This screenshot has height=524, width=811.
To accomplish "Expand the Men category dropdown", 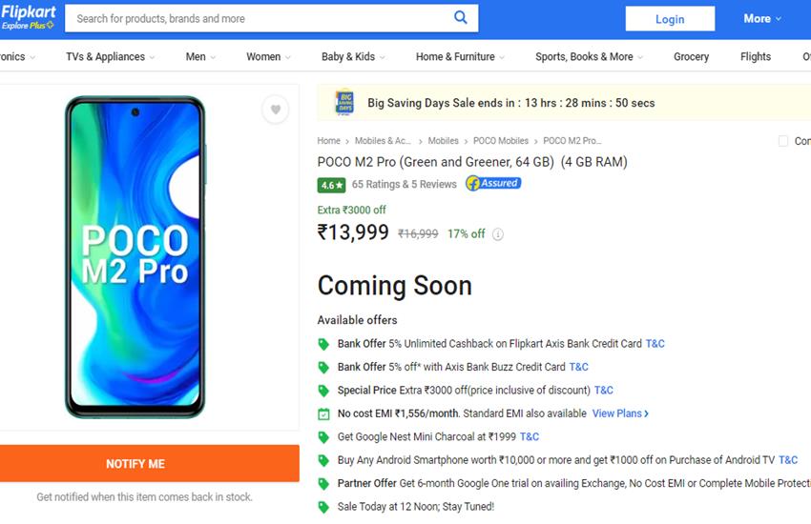I will [x=200, y=57].
